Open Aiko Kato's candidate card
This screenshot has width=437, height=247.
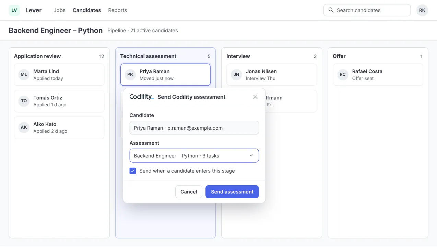pos(59,127)
